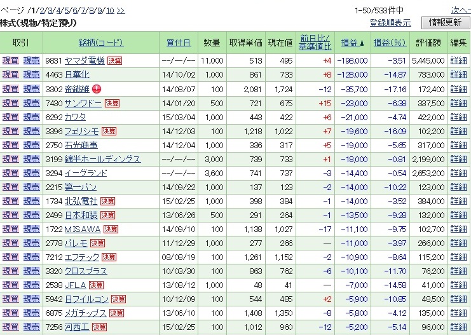Open 詳細 for 河西工 row
This screenshot has width=471, height=335.
459,327
